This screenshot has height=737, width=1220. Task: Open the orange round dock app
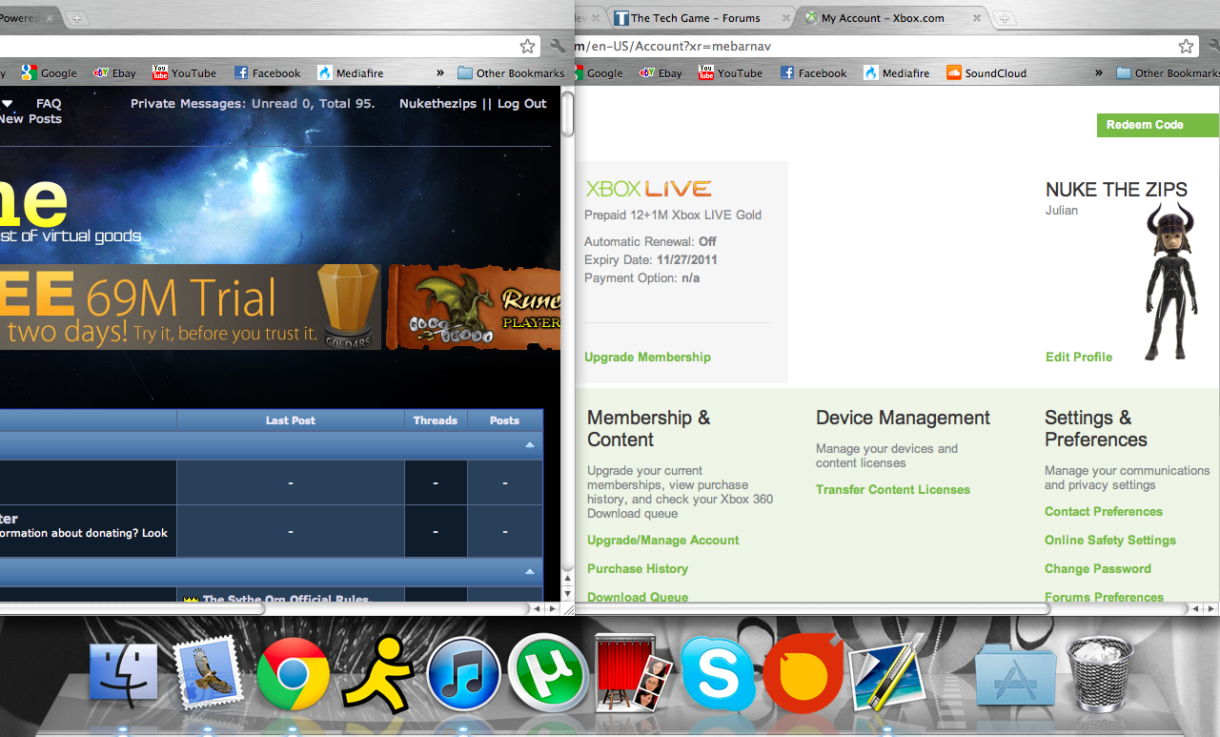point(803,675)
